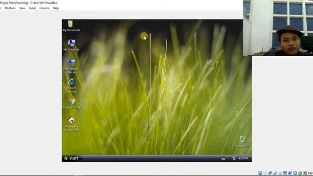Click the shared folders status icon

point(280,173)
